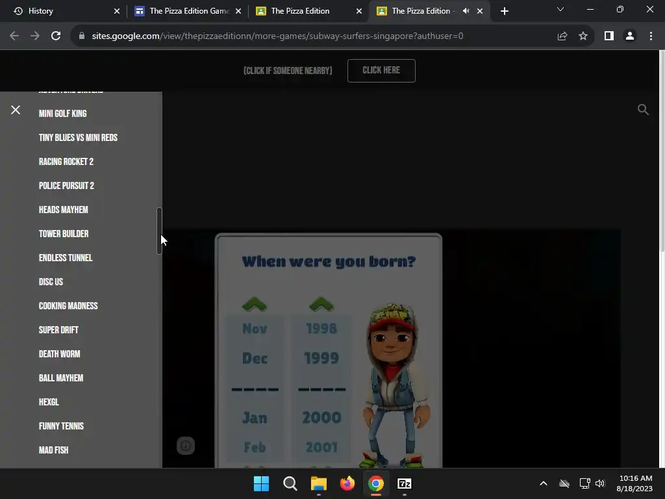Click the sidebar menu scrollbar thumb

160,231
